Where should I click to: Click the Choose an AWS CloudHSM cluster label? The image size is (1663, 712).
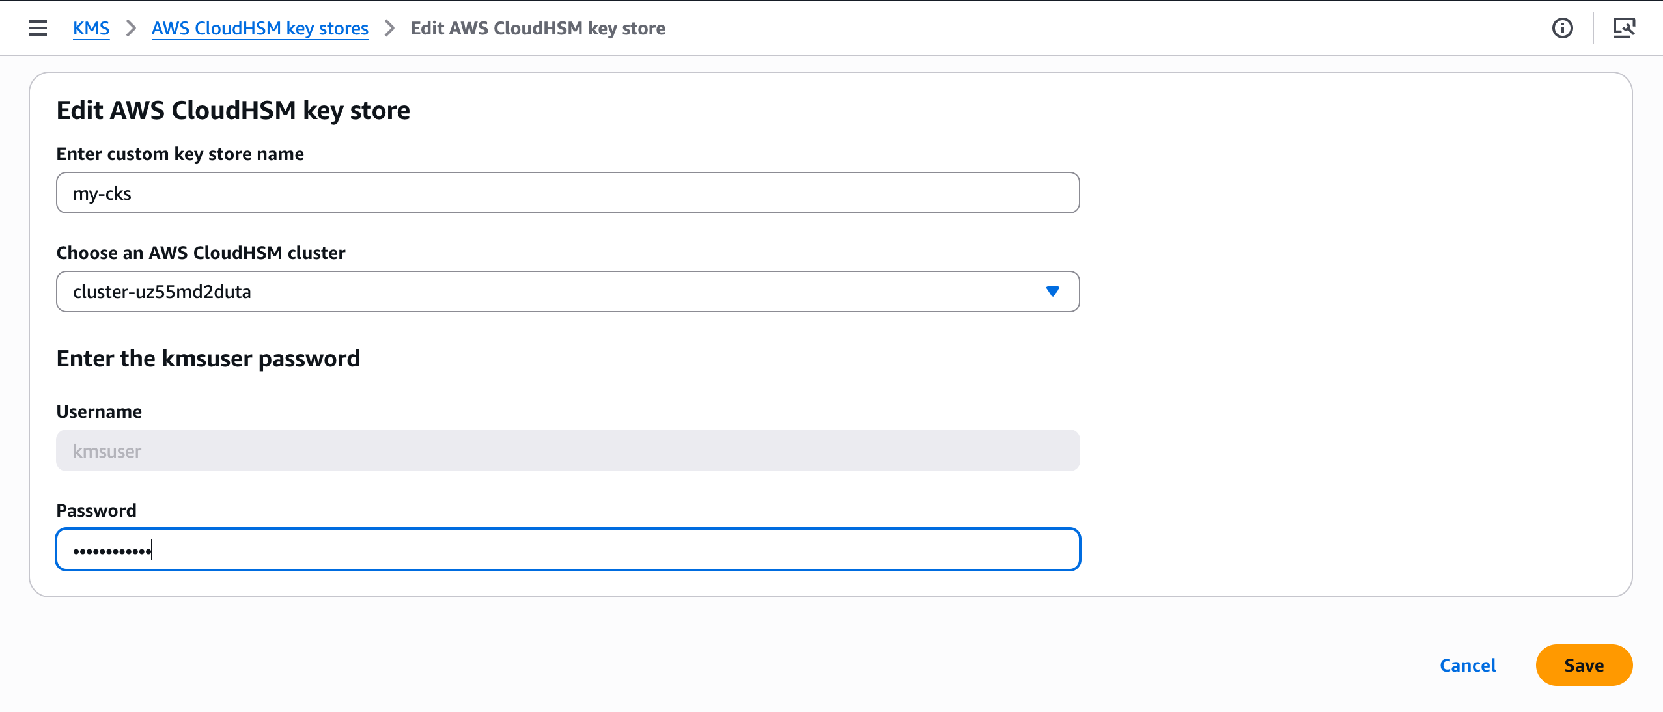click(201, 253)
